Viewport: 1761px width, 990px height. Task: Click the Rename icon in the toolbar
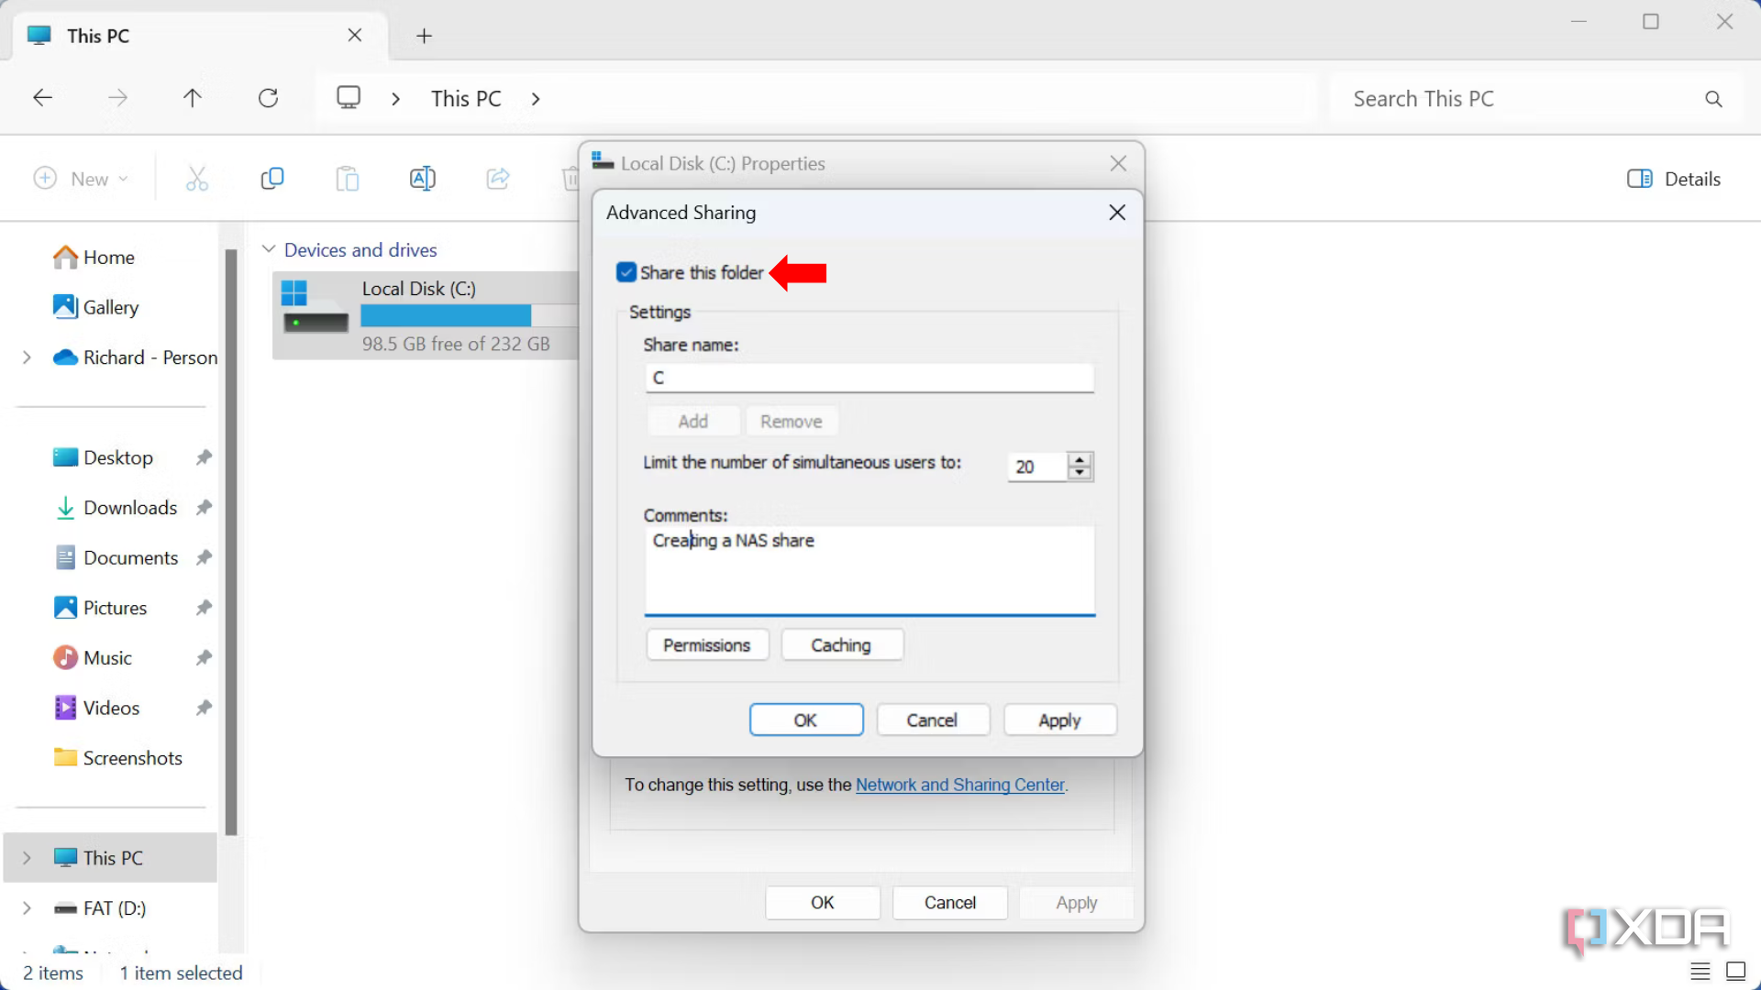coord(423,178)
